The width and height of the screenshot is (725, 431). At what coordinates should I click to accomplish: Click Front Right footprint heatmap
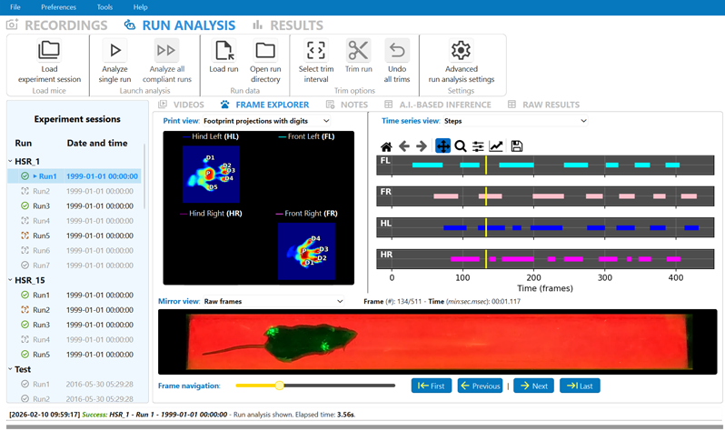tap(306, 251)
